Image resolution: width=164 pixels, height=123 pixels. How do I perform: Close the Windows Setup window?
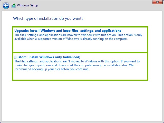[157, 2]
